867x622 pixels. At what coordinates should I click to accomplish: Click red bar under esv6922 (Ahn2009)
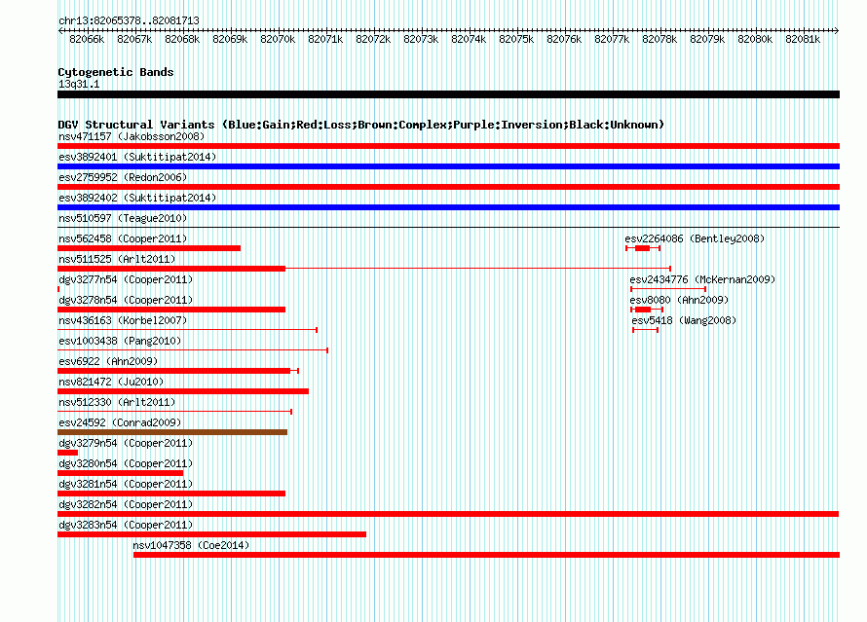178,371
